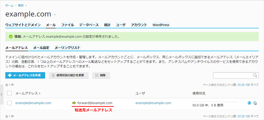Expand the collapsed left sidebar arrow
This screenshot has height=120, width=264.
pyautogui.click(x=2, y=94)
